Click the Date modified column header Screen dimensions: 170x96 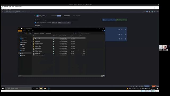click(64, 36)
